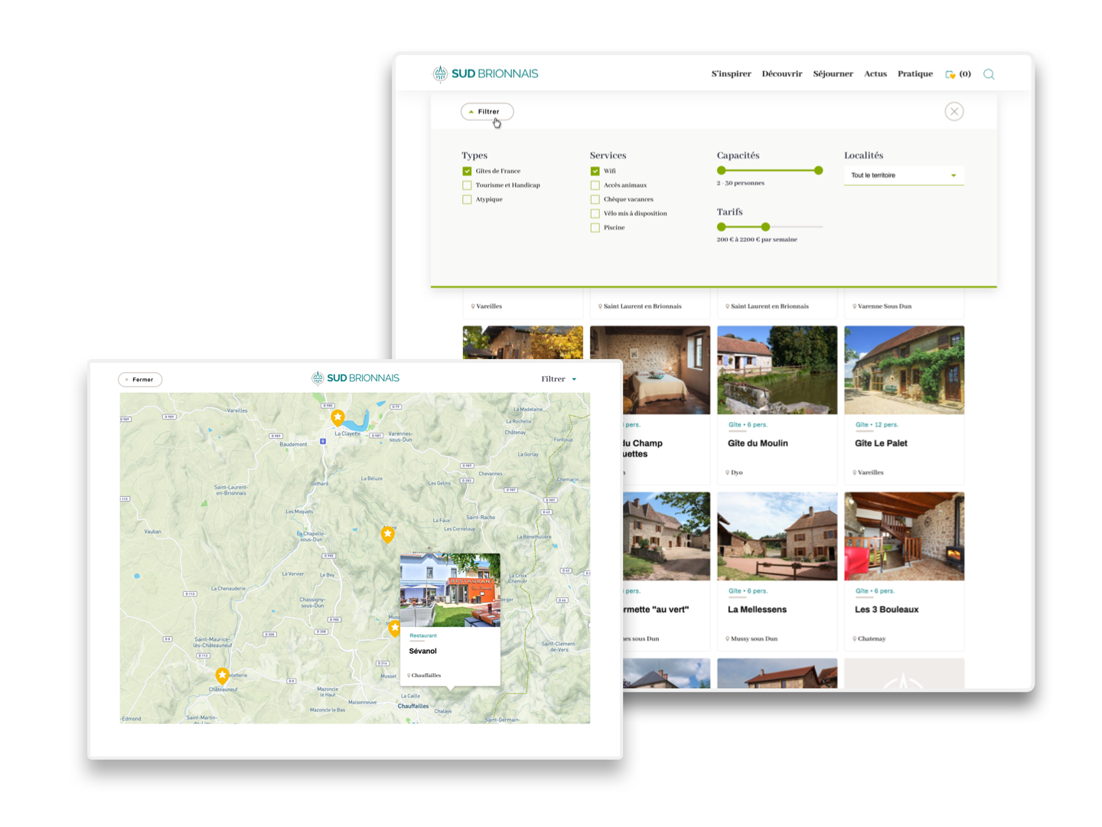Expand Filtrer dropdown in map window
The height and width of the screenshot is (827, 1102).
(x=559, y=379)
